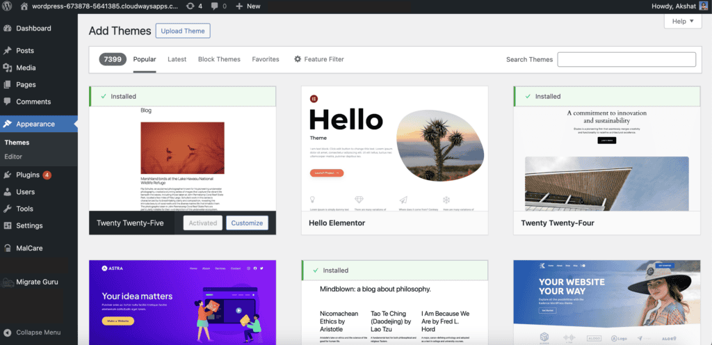Expand the Help dropdown

click(683, 21)
